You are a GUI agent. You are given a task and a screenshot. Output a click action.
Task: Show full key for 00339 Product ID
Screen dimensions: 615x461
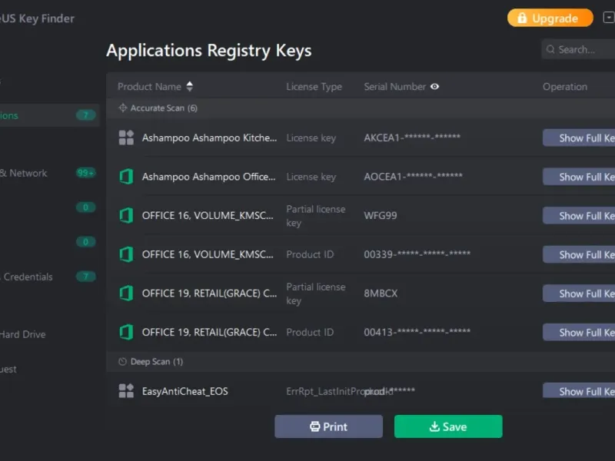579,254
